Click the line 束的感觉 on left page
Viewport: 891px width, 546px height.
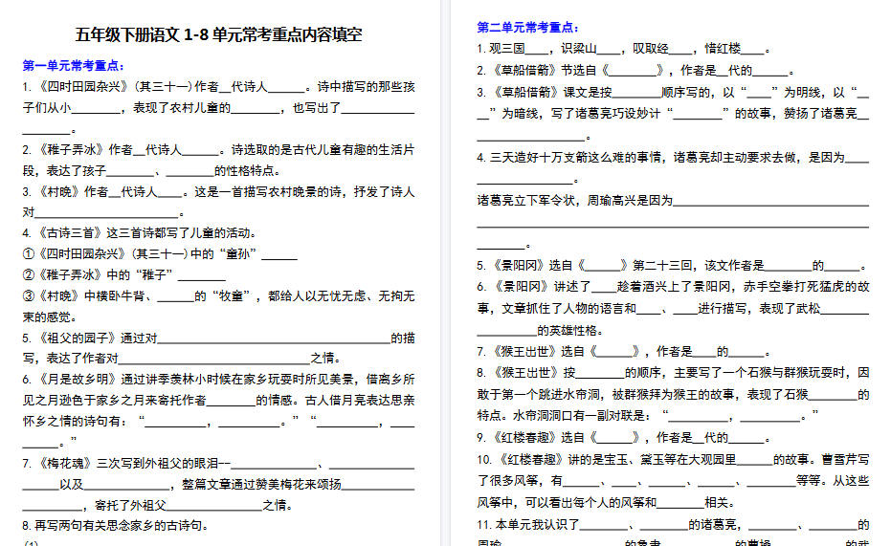coord(50,317)
